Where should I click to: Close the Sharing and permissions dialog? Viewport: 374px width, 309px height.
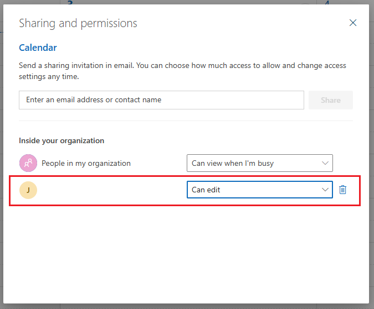(353, 23)
